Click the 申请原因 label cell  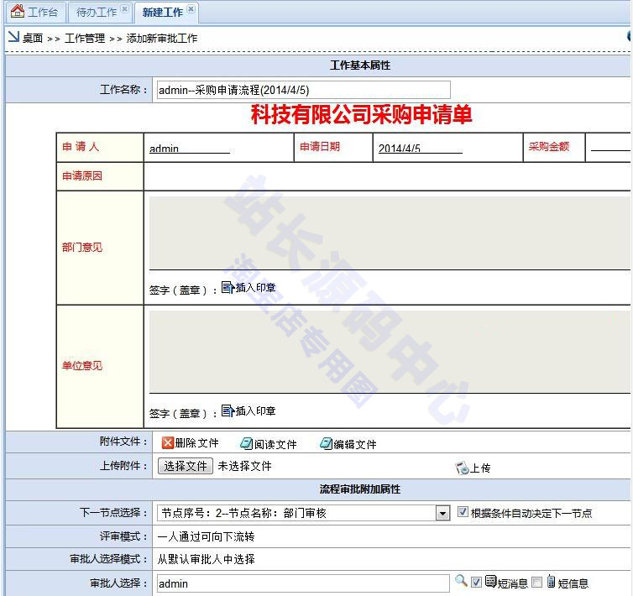coord(100,176)
